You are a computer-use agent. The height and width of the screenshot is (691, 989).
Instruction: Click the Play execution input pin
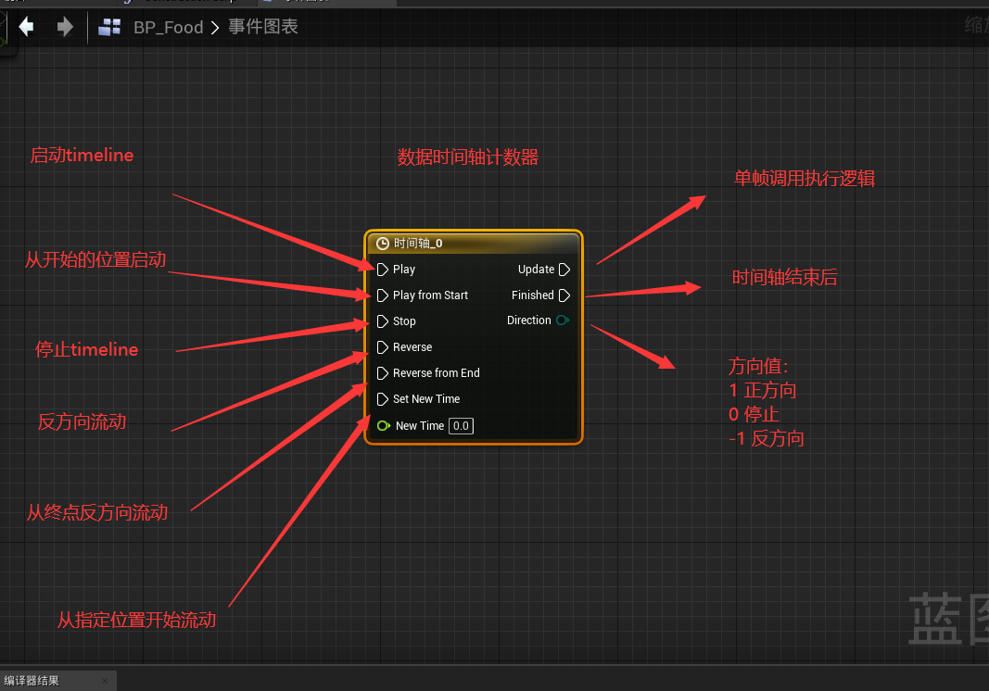[382, 270]
